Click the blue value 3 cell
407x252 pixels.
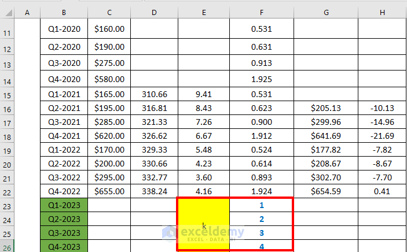262,233
